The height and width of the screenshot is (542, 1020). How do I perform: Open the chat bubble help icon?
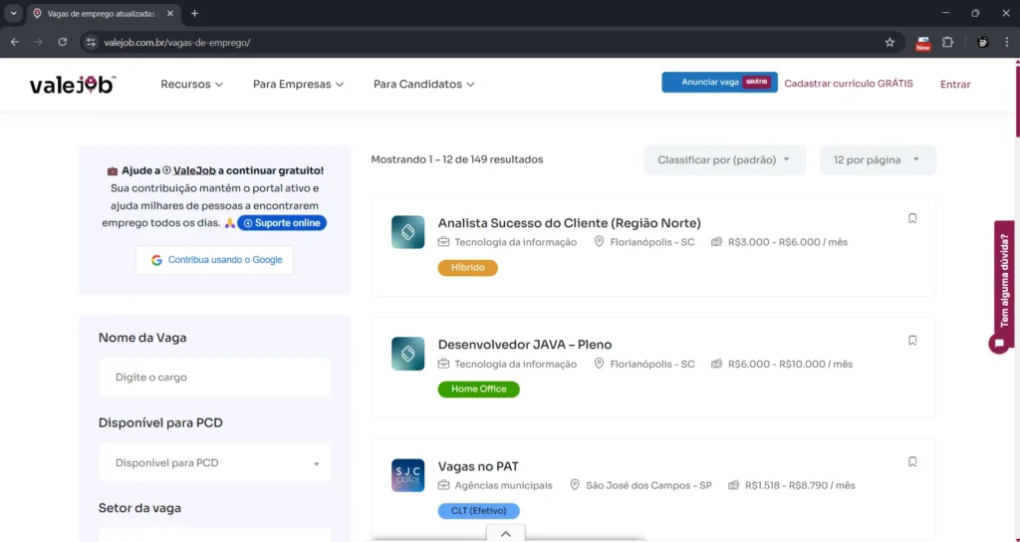pyautogui.click(x=998, y=344)
